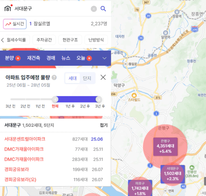Open the 뉴스 tab

pos(66,58)
